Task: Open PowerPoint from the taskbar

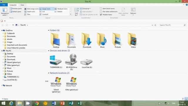Action: click(62, 103)
